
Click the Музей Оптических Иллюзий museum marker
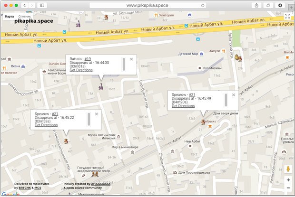(119, 137)
